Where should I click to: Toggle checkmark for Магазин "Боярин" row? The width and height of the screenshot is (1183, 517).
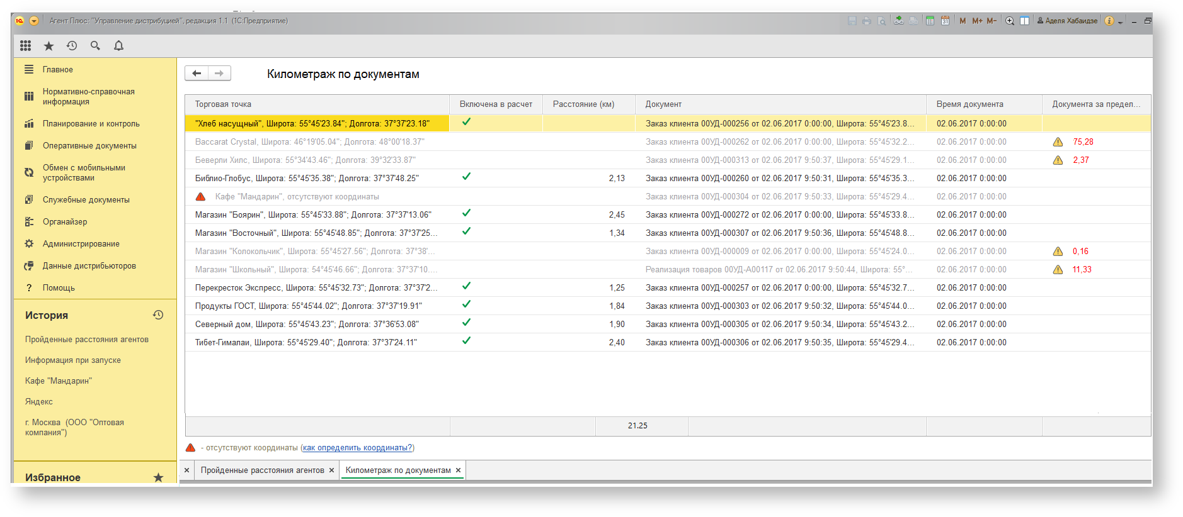(x=466, y=213)
